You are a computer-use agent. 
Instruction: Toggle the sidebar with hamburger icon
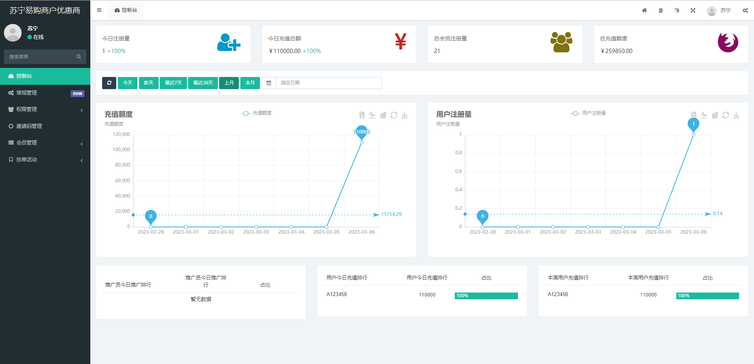click(x=99, y=10)
